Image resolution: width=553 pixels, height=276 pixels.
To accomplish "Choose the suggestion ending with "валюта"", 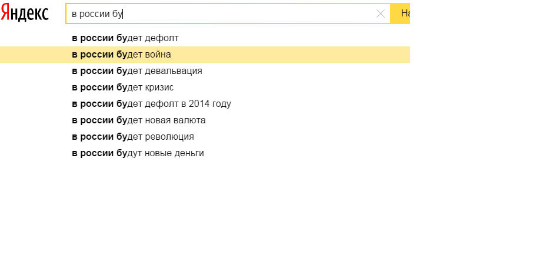I will [x=138, y=120].
